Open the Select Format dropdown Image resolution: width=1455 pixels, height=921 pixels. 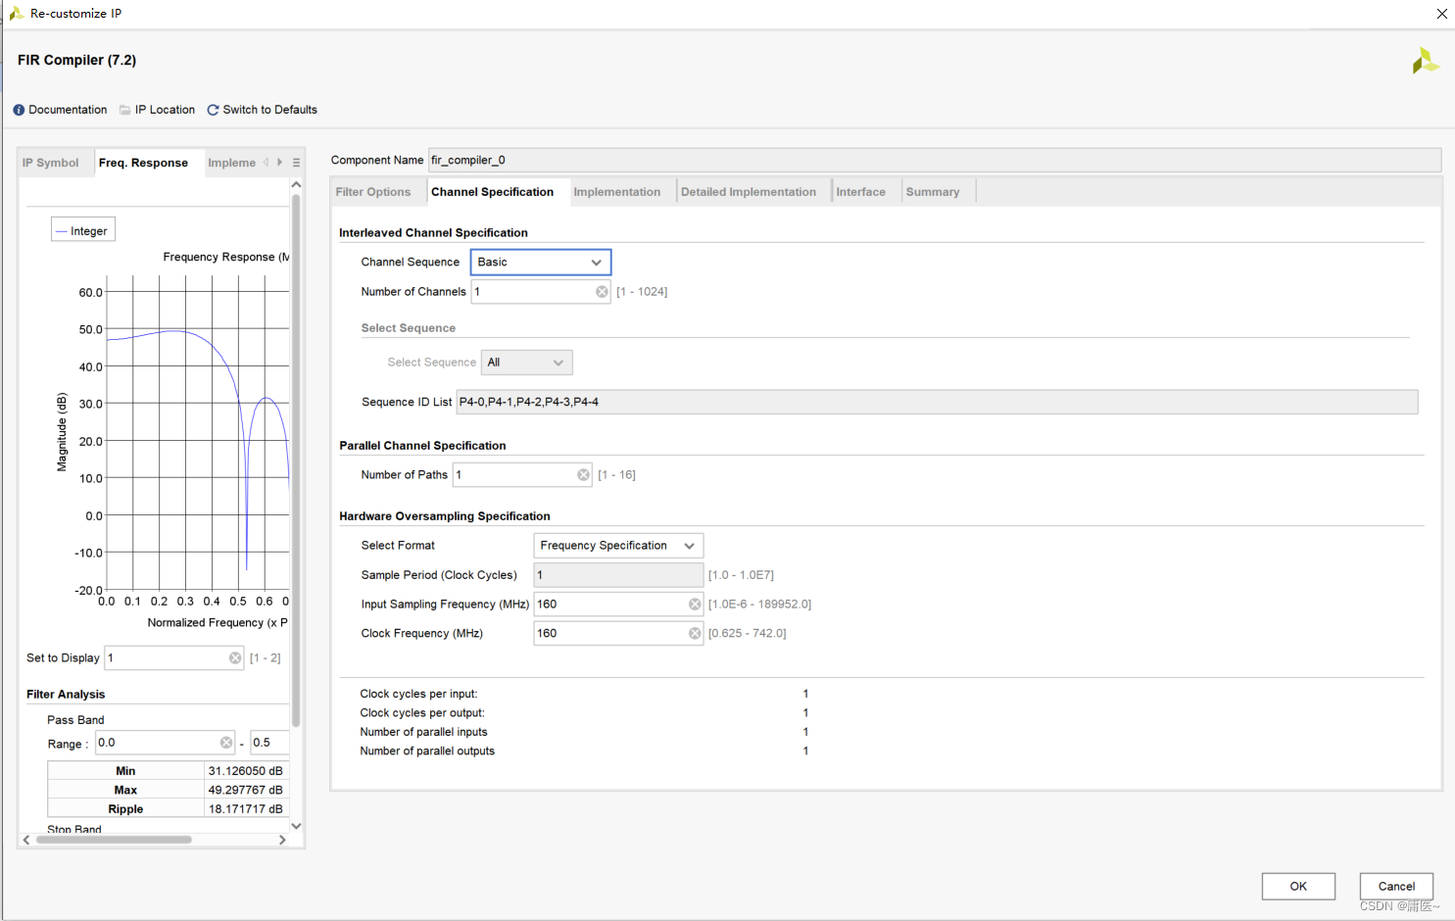tap(618, 546)
